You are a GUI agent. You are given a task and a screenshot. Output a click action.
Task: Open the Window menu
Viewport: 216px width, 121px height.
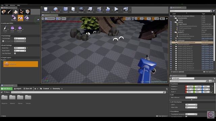(x=12, y=5)
